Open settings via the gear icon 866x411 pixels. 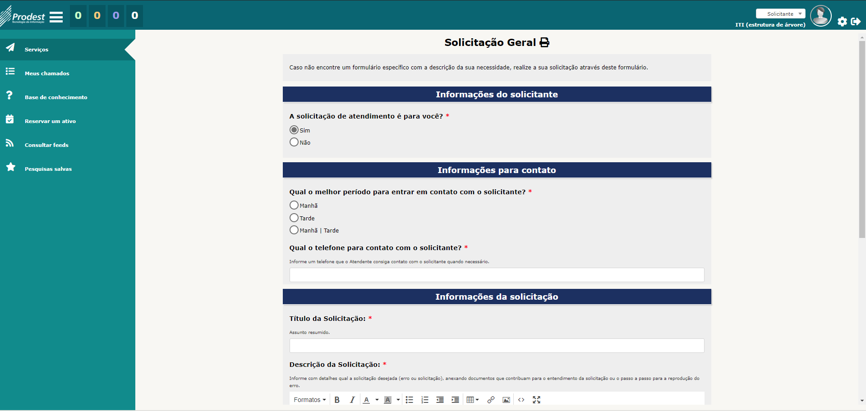(x=842, y=21)
